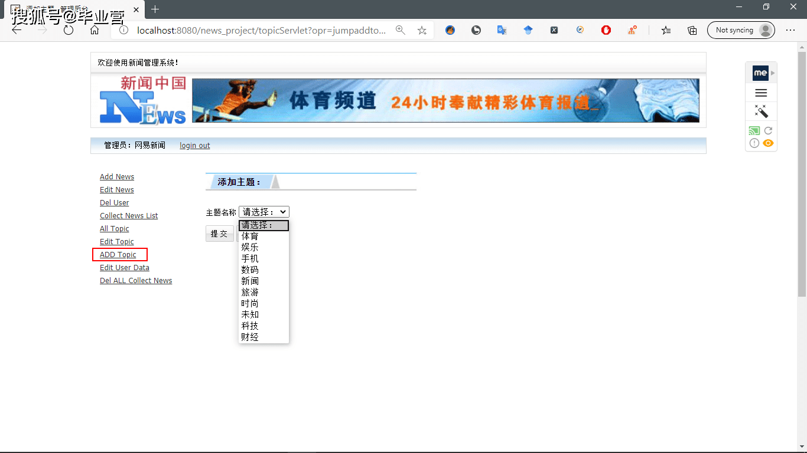Go to browser home page icon
807x453 pixels.
(x=95, y=30)
